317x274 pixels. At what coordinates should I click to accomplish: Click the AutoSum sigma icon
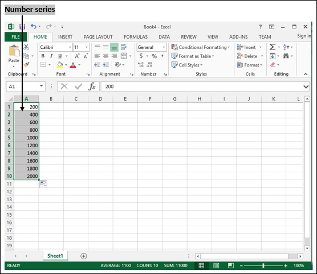(x=273, y=47)
